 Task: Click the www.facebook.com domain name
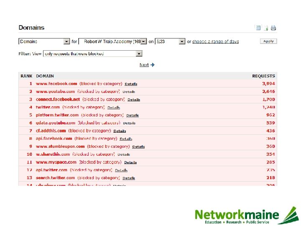[x=56, y=84]
